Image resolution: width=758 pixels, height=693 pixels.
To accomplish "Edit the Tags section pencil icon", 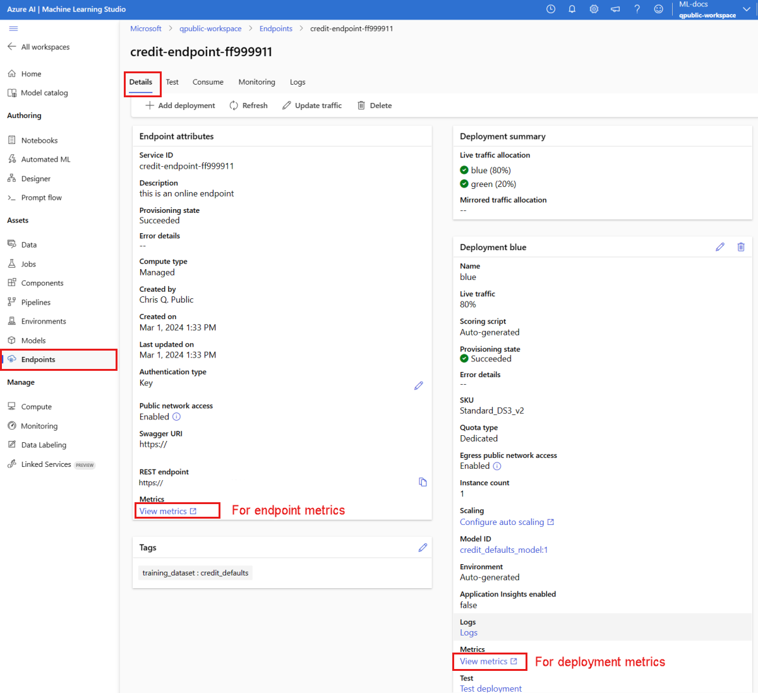I will (423, 548).
